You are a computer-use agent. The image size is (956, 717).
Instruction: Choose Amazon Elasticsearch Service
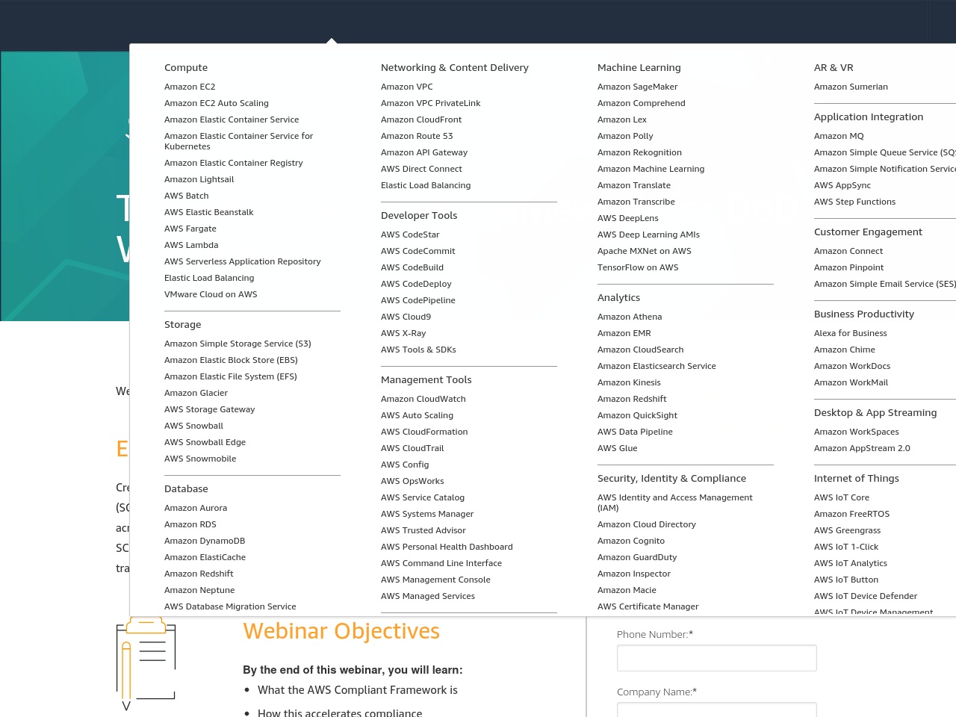(657, 366)
